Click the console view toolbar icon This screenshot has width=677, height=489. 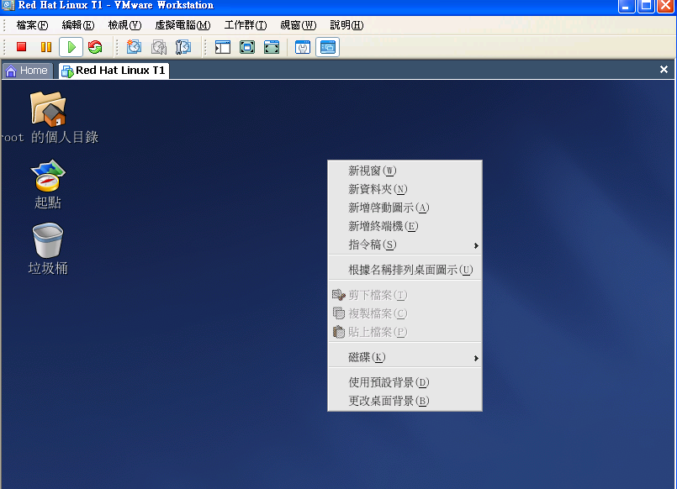[328, 46]
